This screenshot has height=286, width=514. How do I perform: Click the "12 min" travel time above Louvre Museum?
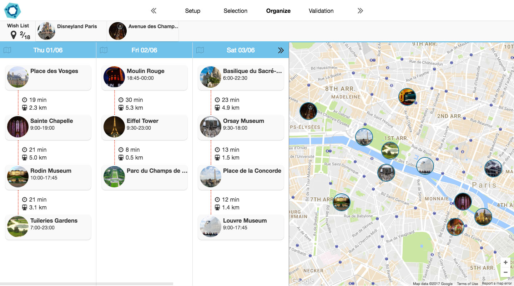(x=231, y=200)
